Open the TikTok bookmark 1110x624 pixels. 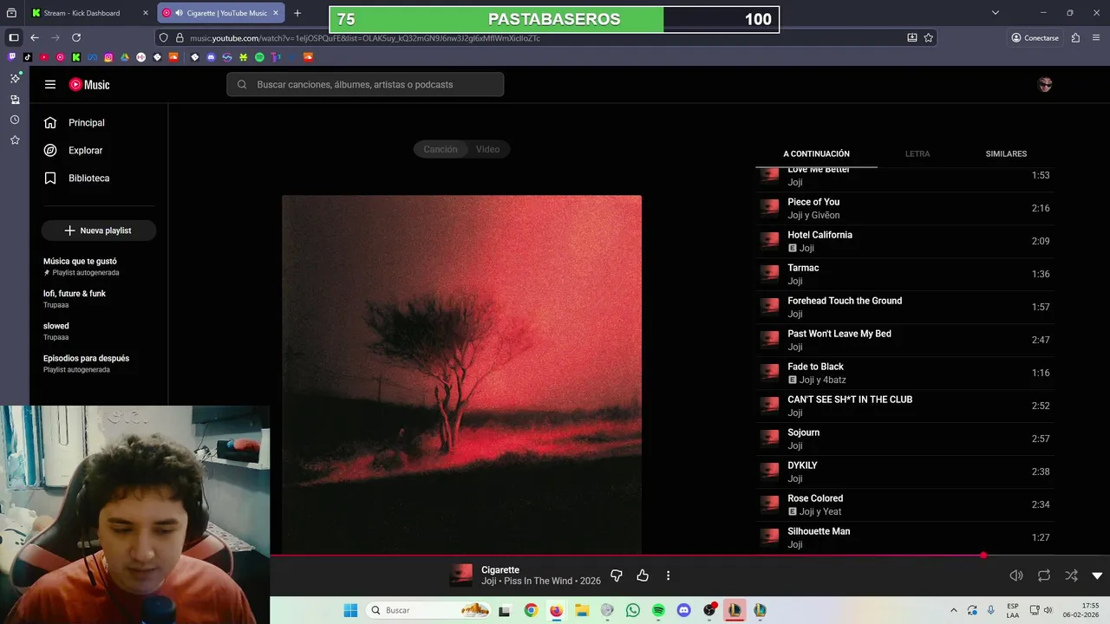point(28,57)
